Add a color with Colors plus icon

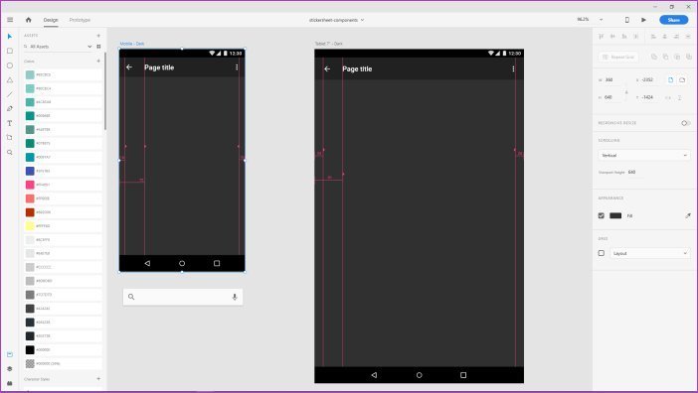click(x=98, y=61)
